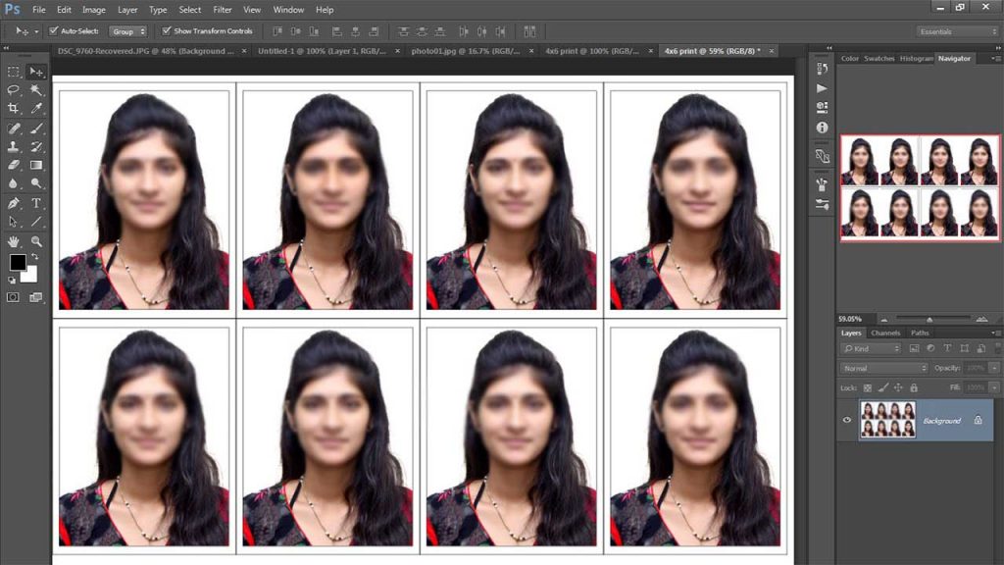This screenshot has height=565, width=1004.
Task: Activate the Eyedropper tool
Action: pos(36,108)
